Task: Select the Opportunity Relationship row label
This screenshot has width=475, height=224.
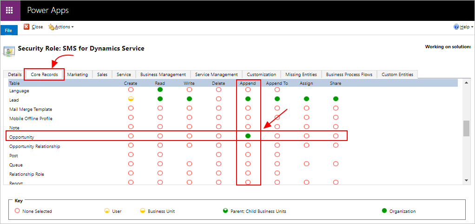Action: [34, 147]
